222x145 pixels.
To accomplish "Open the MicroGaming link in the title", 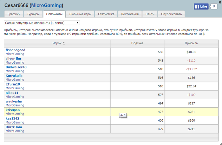I will [47, 5].
